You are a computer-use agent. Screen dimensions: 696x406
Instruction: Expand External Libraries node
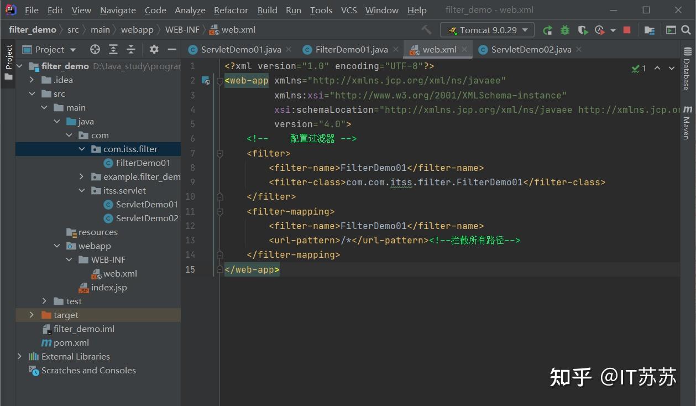click(x=20, y=357)
